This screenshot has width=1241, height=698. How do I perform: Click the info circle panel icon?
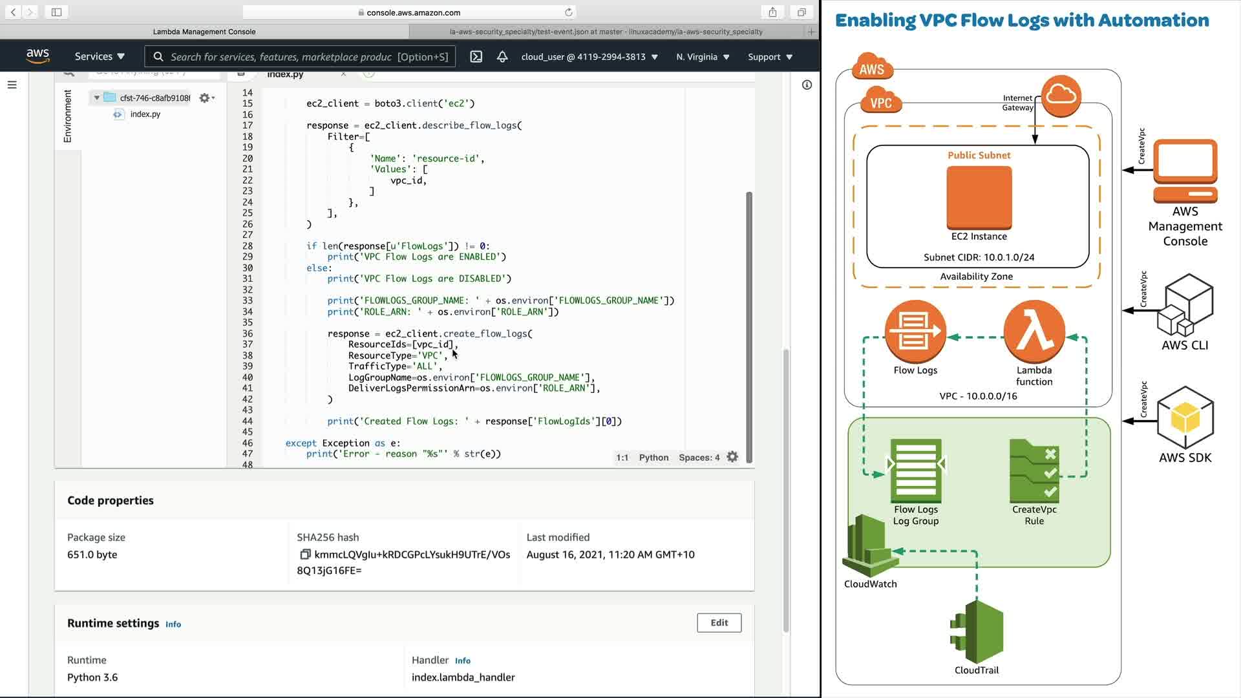(807, 85)
